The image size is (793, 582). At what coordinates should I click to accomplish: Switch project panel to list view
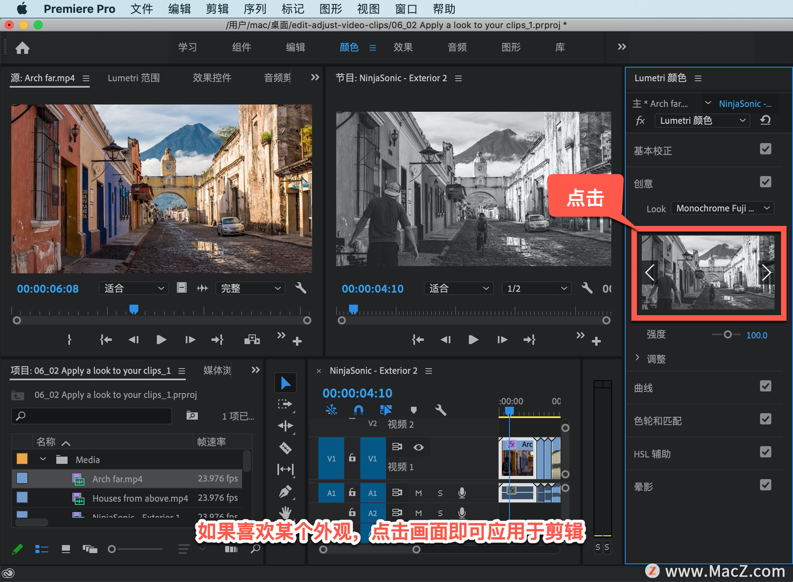(42, 549)
